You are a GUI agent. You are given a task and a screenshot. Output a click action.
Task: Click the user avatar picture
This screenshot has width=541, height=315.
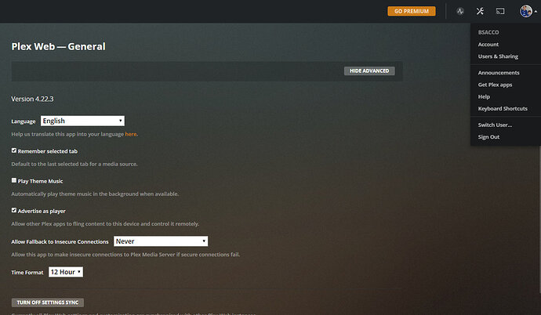526,12
